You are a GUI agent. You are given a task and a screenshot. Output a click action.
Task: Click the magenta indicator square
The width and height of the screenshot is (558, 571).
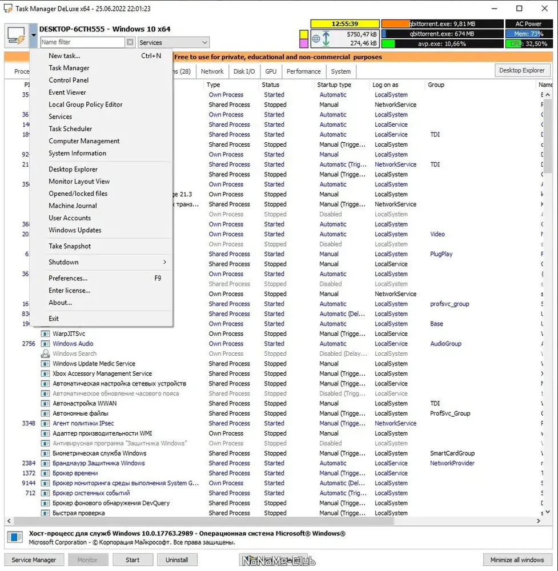[x=304, y=43]
